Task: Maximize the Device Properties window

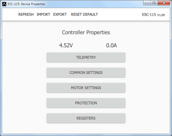Action: point(154,3)
